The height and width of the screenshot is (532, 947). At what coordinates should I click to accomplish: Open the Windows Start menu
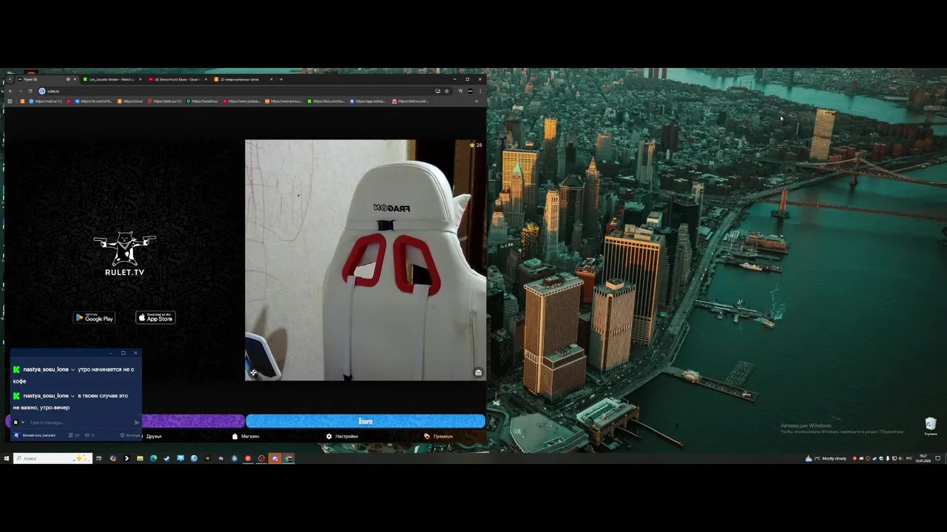pos(7,458)
